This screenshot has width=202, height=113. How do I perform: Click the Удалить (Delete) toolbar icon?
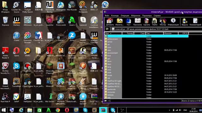click(x=146, y=22)
